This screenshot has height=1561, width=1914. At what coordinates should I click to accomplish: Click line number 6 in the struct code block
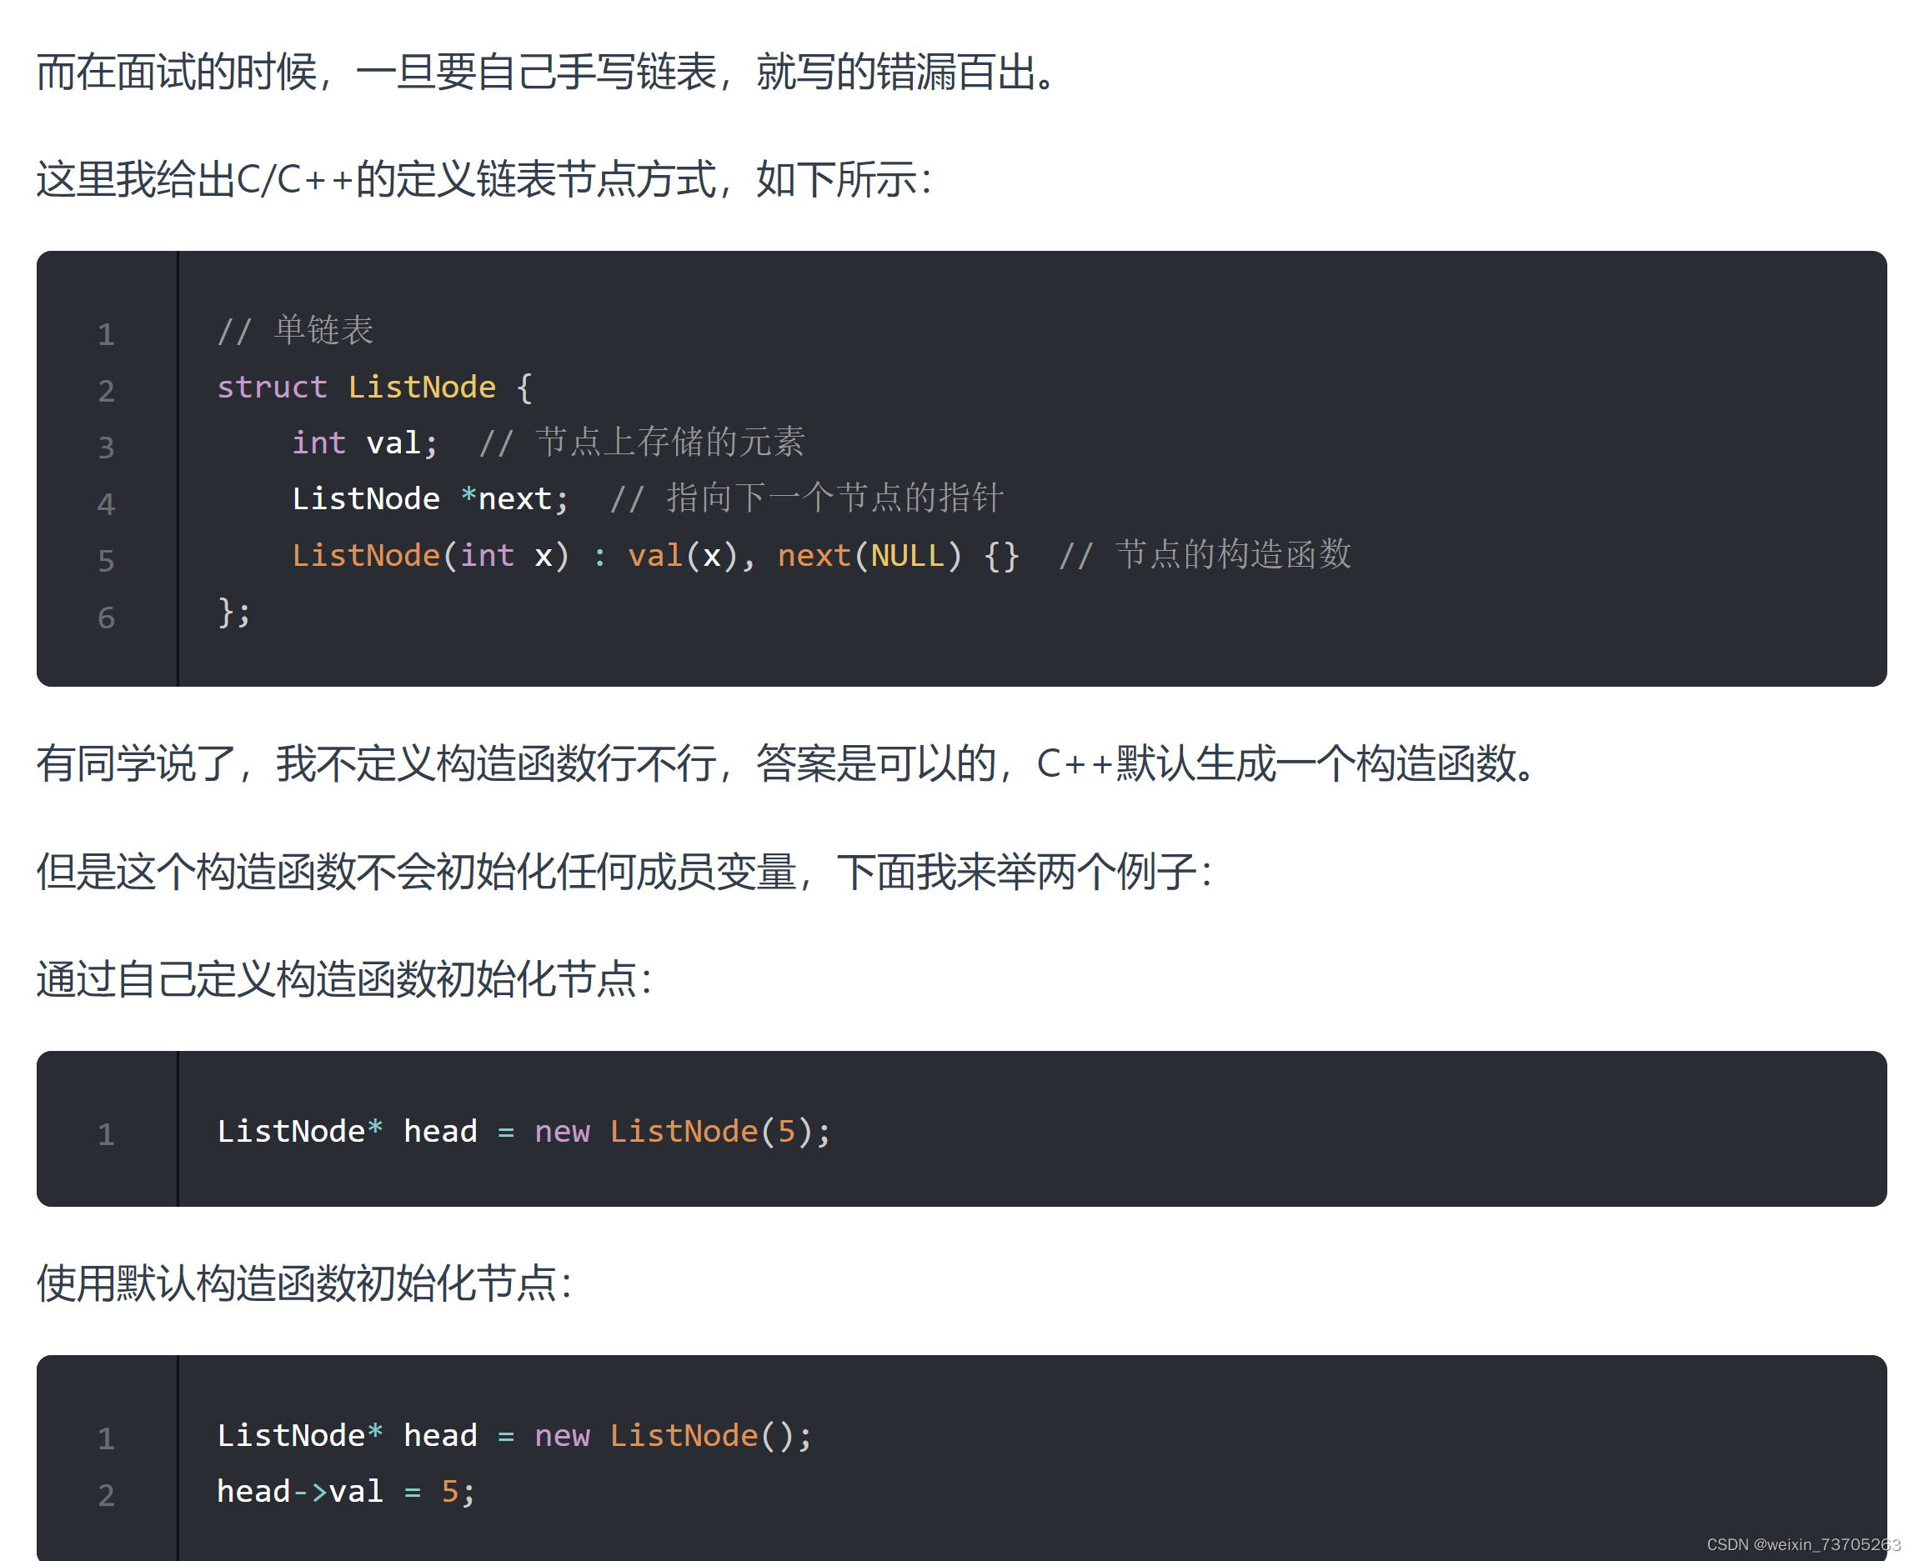pos(106,618)
